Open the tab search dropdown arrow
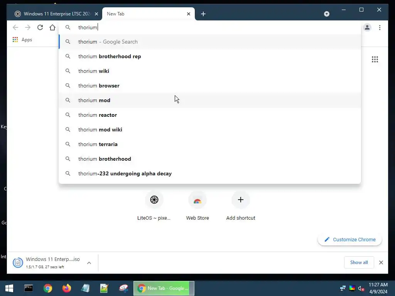The height and width of the screenshot is (296, 395). coord(327,14)
